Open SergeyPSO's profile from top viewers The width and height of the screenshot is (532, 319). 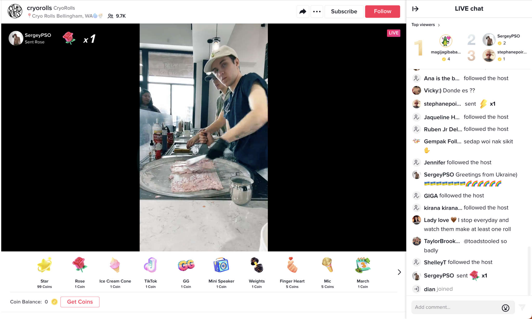click(x=489, y=39)
